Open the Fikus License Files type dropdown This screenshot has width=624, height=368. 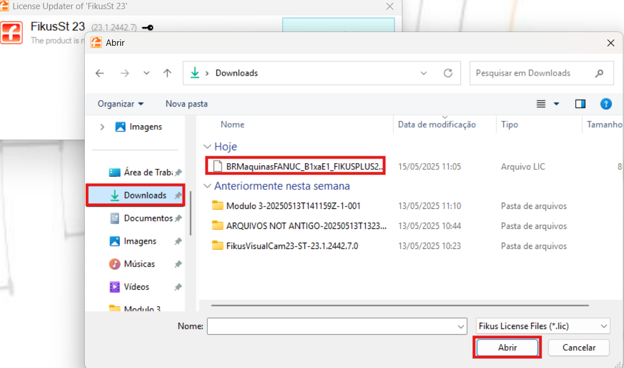(543, 326)
